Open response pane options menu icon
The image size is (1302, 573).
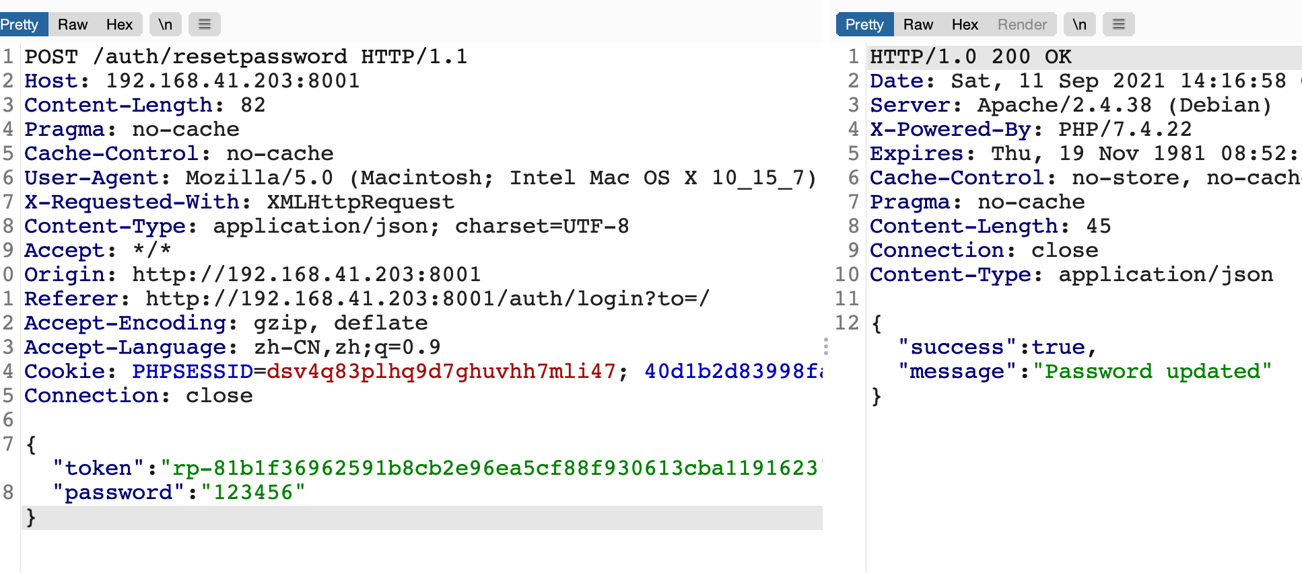tap(1119, 25)
